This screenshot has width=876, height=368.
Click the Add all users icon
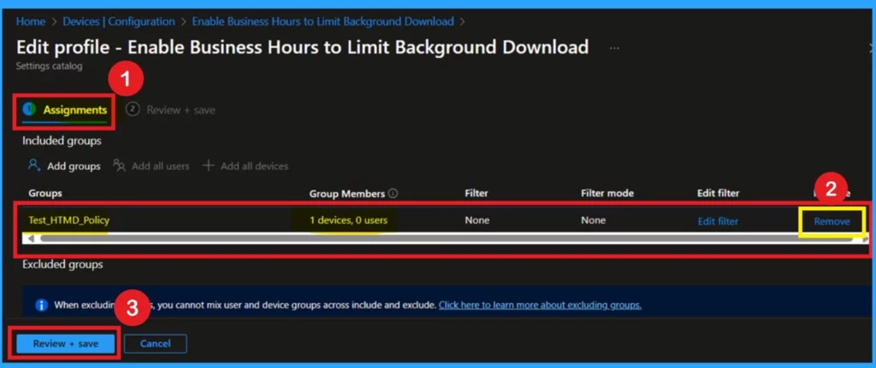pos(119,166)
